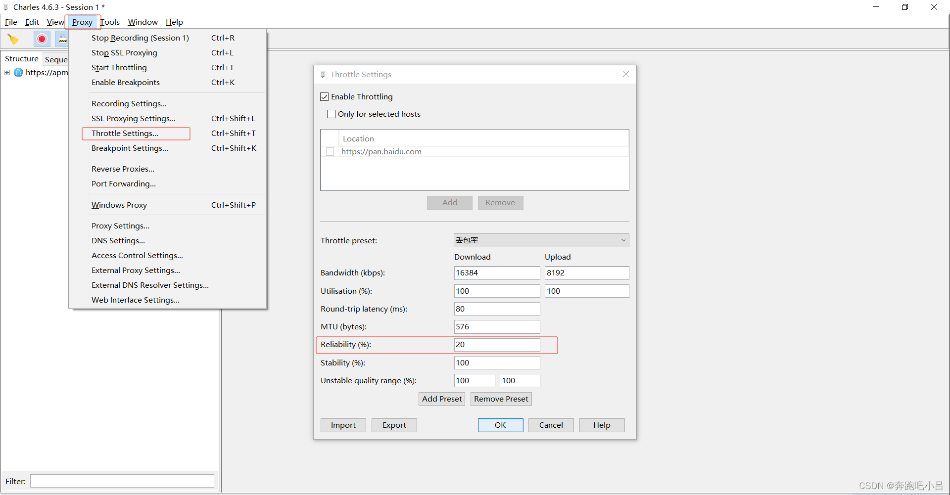Open the Tools menu

110,22
